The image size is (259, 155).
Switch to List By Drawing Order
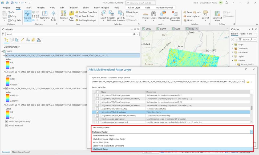[x=6, y=40]
